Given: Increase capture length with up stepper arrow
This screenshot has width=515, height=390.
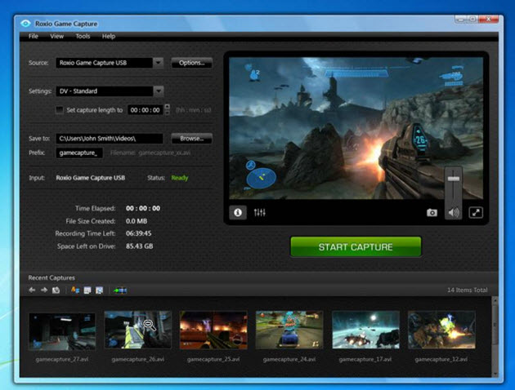Looking at the screenshot, I should (168, 107).
